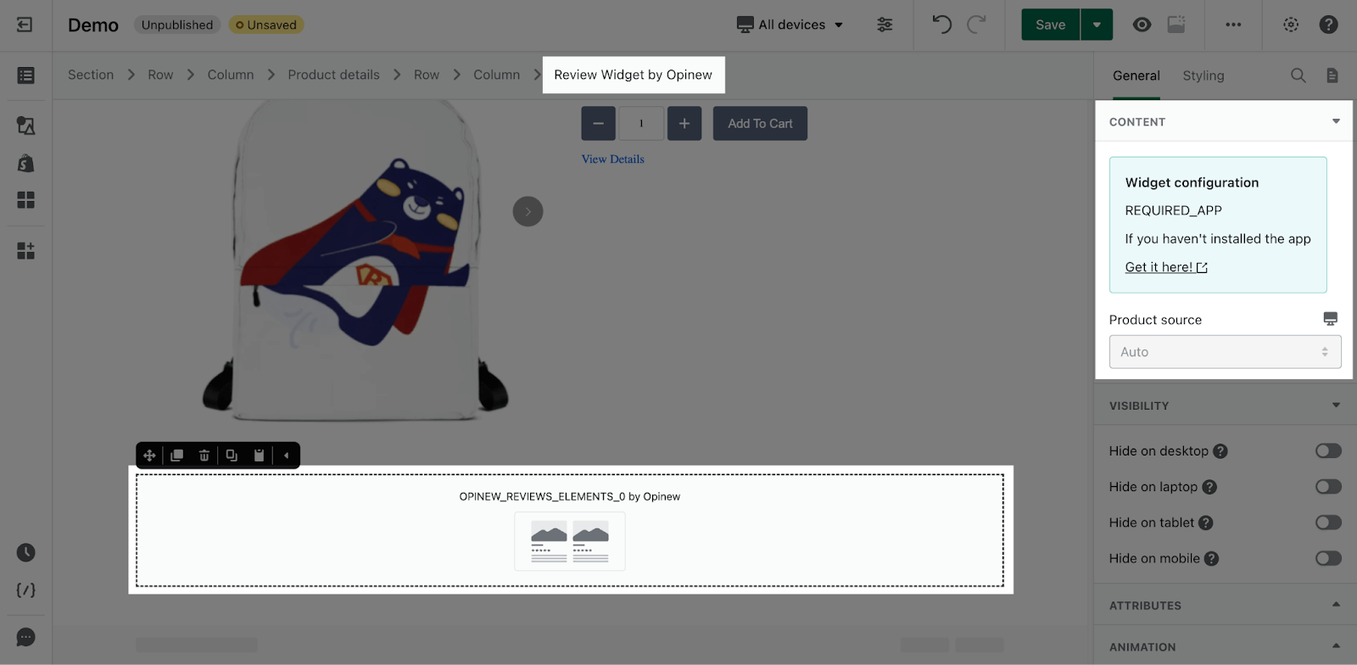Exit the editor with the back icon
The image size is (1357, 665).
click(25, 25)
